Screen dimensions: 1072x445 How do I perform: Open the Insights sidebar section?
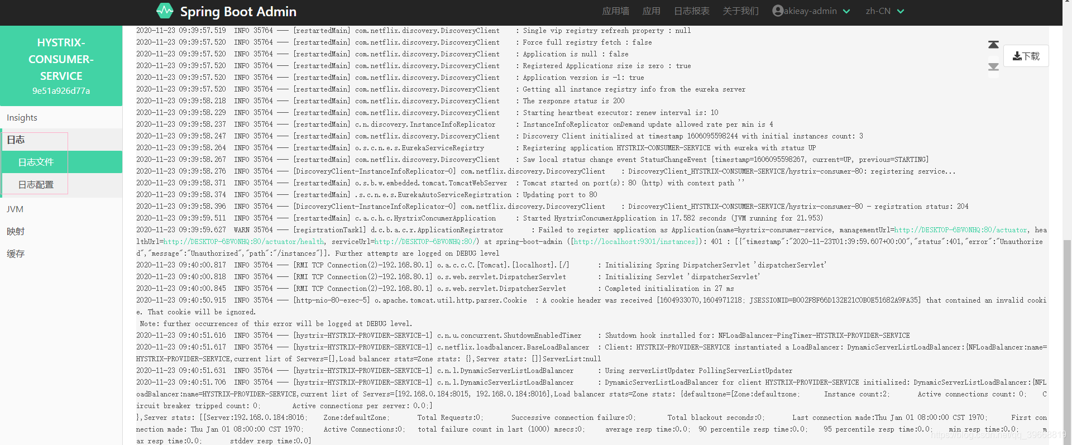pos(61,118)
